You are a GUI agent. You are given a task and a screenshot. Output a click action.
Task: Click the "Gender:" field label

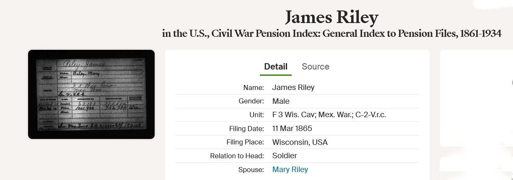coord(251,101)
